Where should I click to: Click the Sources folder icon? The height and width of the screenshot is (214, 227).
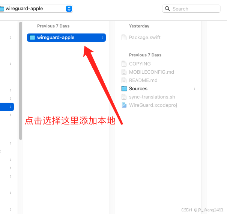coord(124,88)
